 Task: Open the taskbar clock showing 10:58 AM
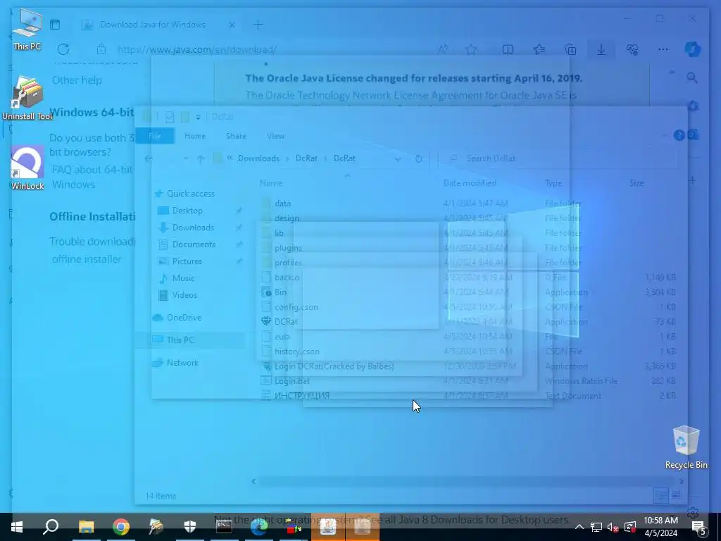pos(660,527)
